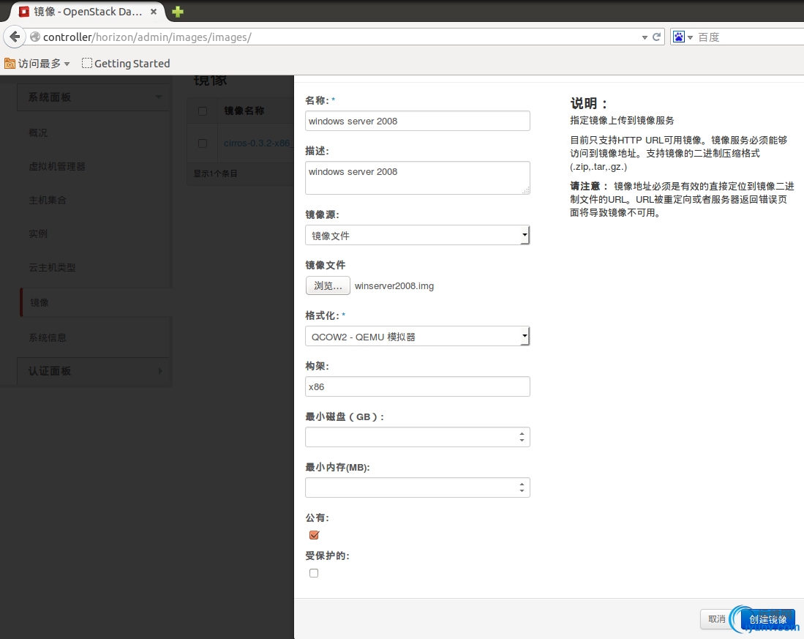Uncheck the 公有 checkbox
Screen dimensions: 804x639
coord(315,535)
